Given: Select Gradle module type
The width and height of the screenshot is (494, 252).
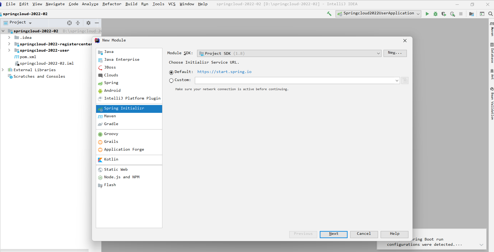Looking at the screenshot, I should coord(129,124).
